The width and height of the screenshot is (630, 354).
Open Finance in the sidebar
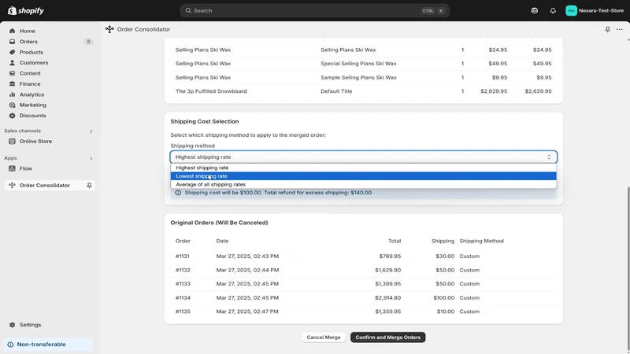[x=30, y=84]
